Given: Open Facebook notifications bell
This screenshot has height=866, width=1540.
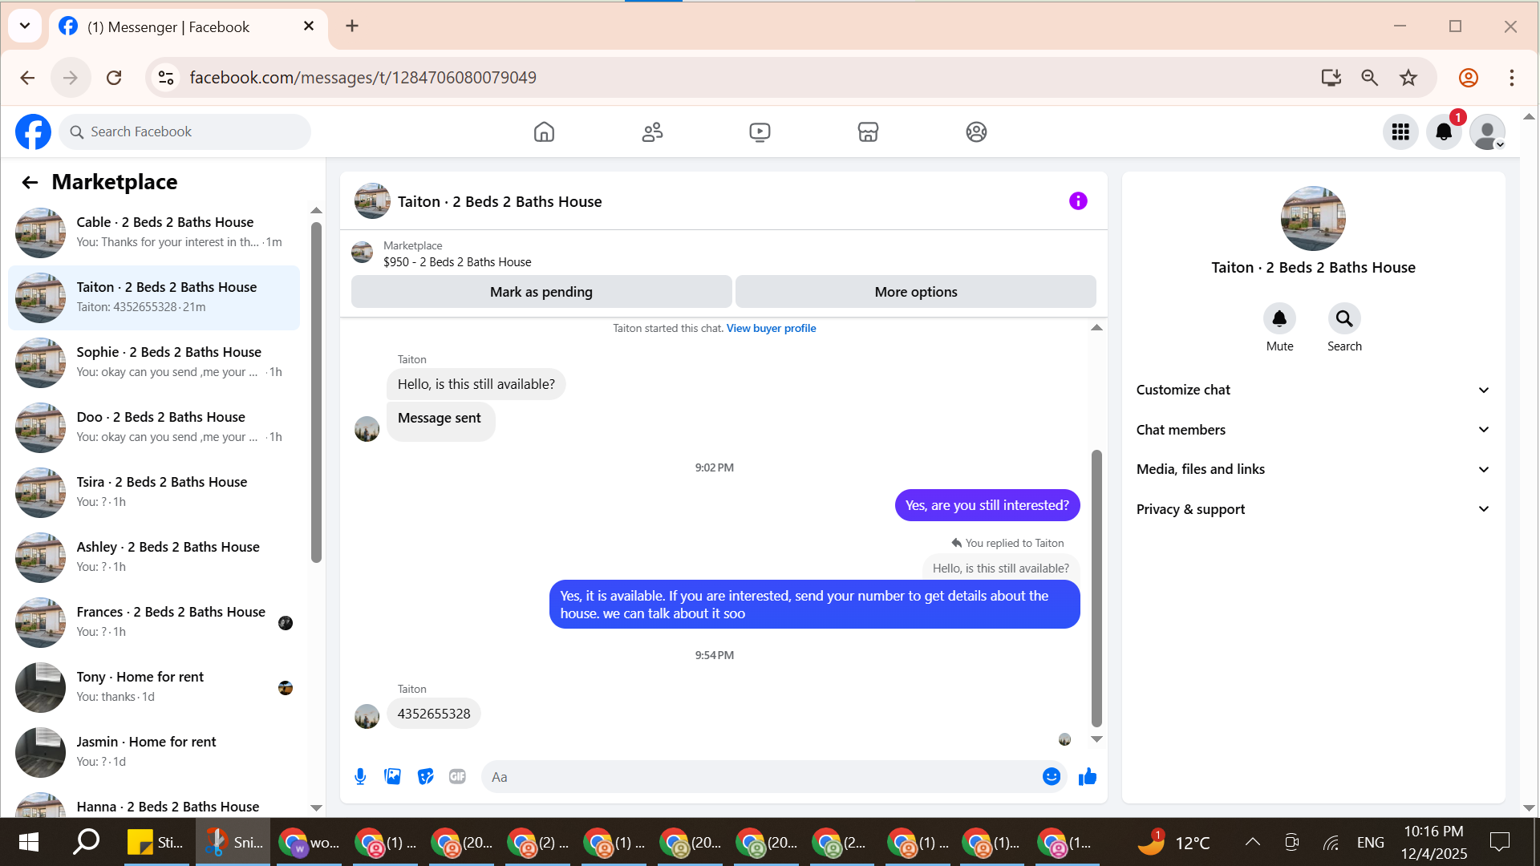Looking at the screenshot, I should click(1443, 132).
